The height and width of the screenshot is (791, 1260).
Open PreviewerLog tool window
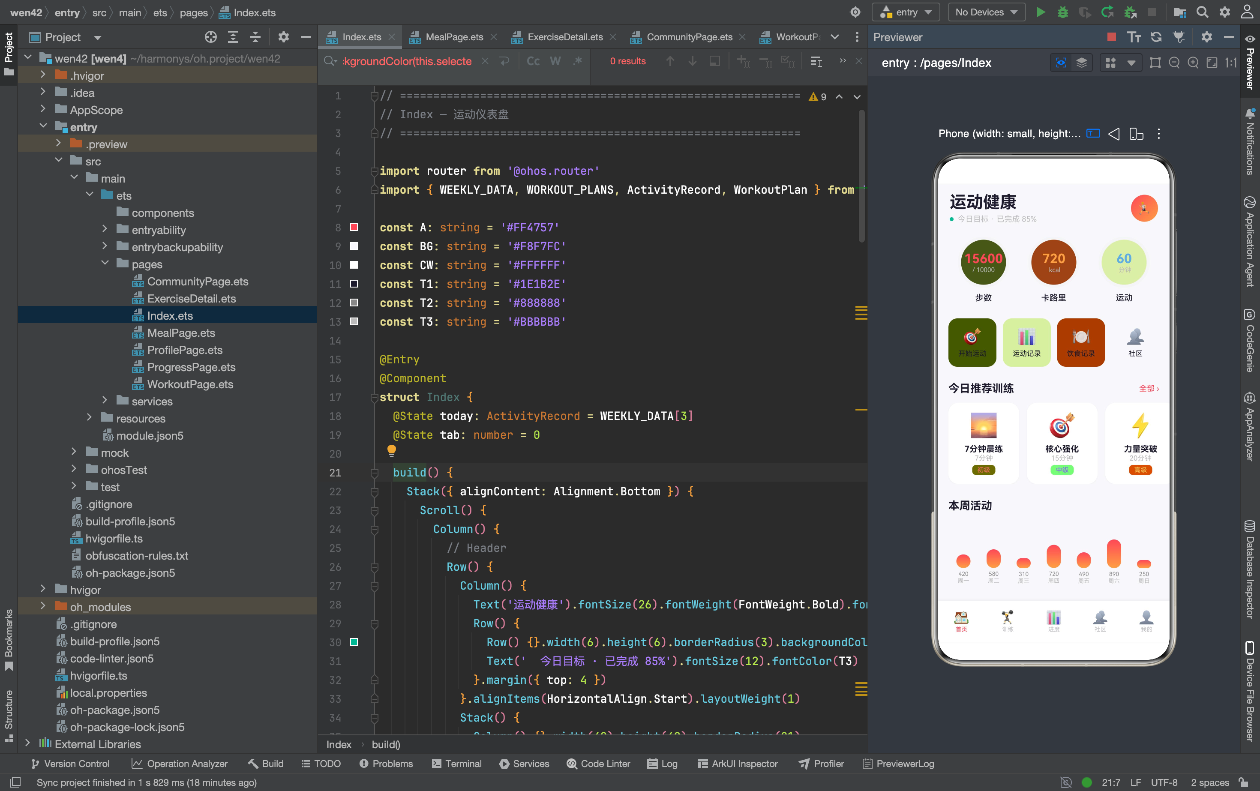pos(898,764)
